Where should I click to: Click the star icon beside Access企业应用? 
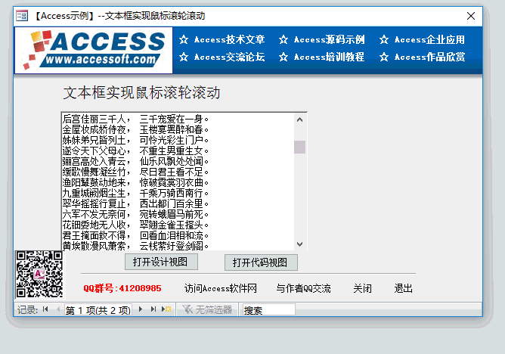(384, 39)
